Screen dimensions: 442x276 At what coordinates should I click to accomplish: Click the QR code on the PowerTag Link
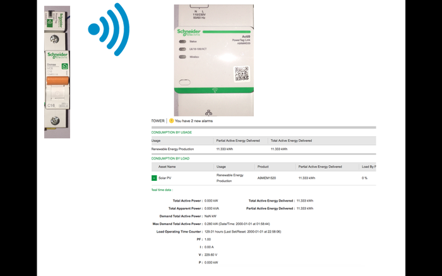coord(242,74)
